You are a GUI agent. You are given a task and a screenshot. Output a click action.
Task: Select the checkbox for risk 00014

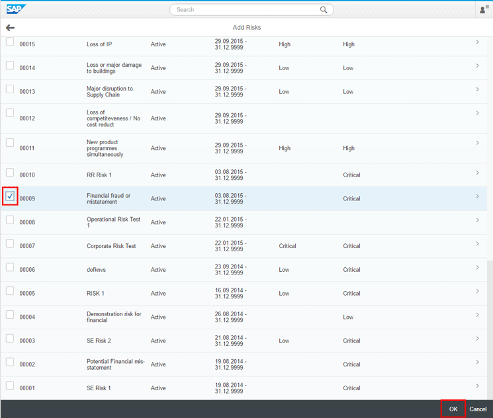pyautogui.click(x=10, y=65)
